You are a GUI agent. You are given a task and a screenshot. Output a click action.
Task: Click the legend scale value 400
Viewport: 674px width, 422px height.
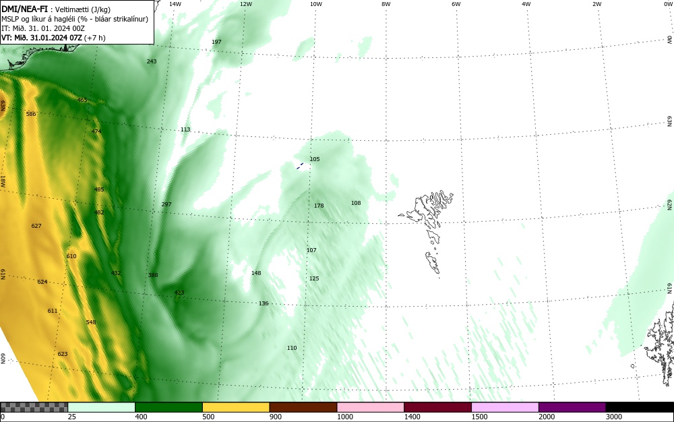pos(141,417)
